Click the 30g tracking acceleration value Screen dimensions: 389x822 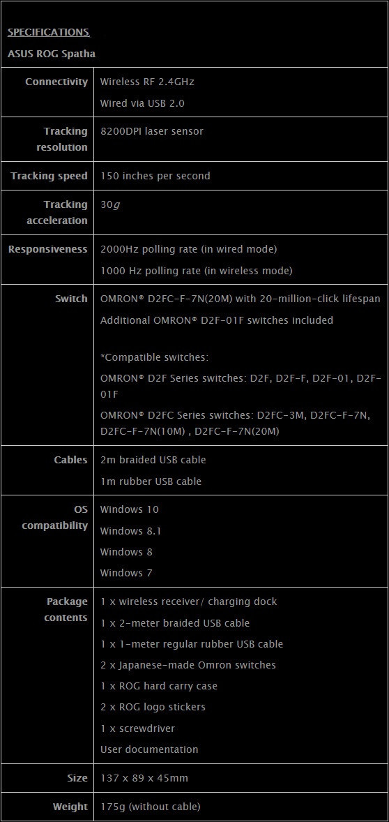(110, 204)
